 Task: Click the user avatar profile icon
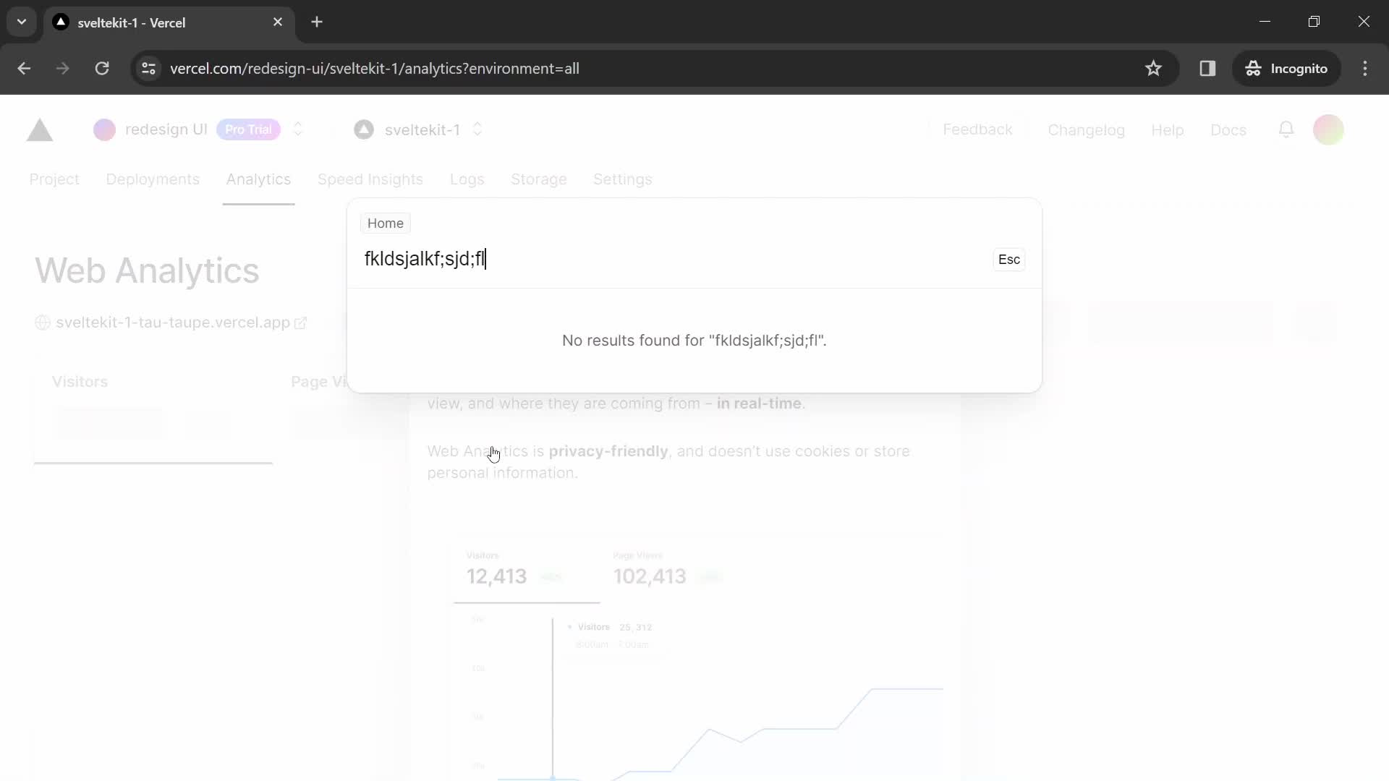[x=1331, y=129]
